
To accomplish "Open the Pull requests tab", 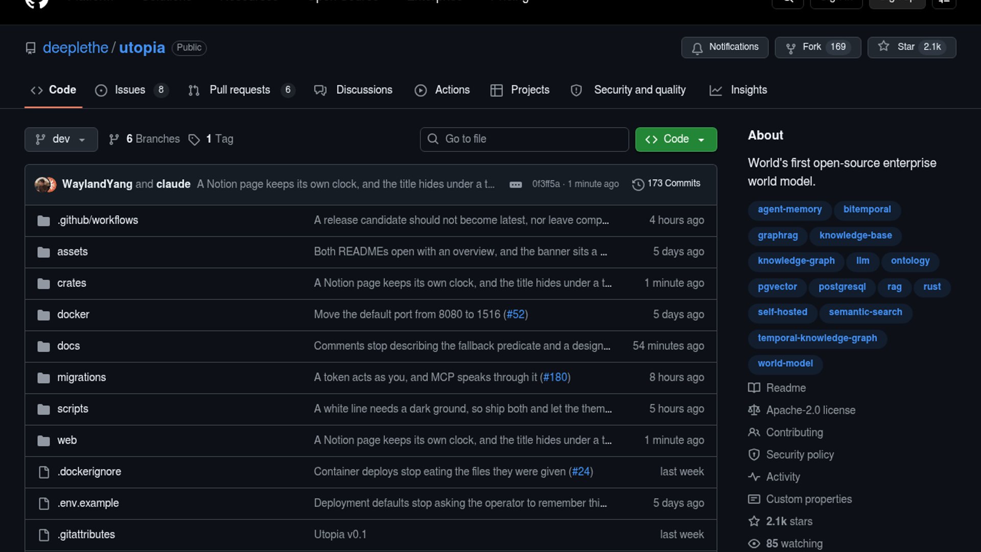I will pos(241,90).
